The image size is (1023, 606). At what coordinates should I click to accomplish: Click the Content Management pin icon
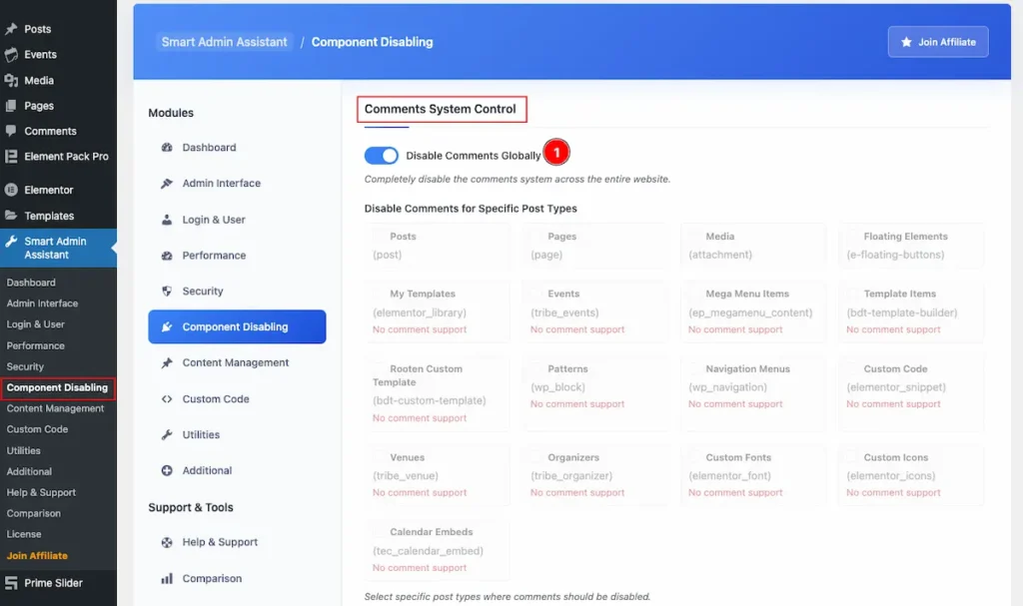(167, 362)
